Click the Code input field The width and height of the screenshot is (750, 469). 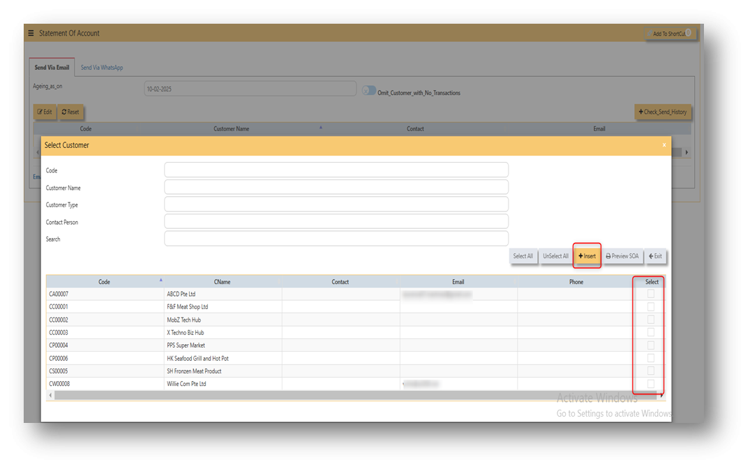pyautogui.click(x=336, y=170)
